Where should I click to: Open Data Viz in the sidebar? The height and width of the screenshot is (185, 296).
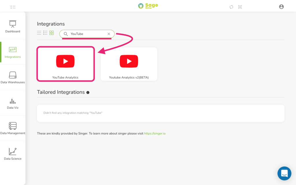(x=13, y=103)
